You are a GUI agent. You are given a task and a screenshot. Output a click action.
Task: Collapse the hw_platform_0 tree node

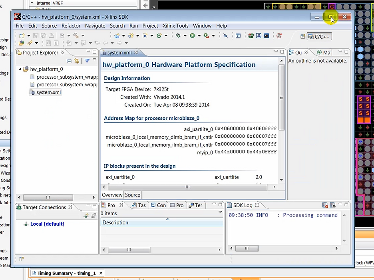(20, 69)
